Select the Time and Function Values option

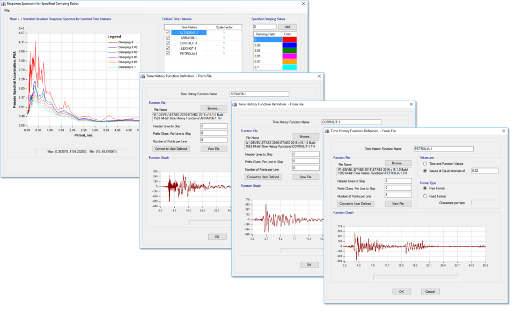(x=425, y=164)
